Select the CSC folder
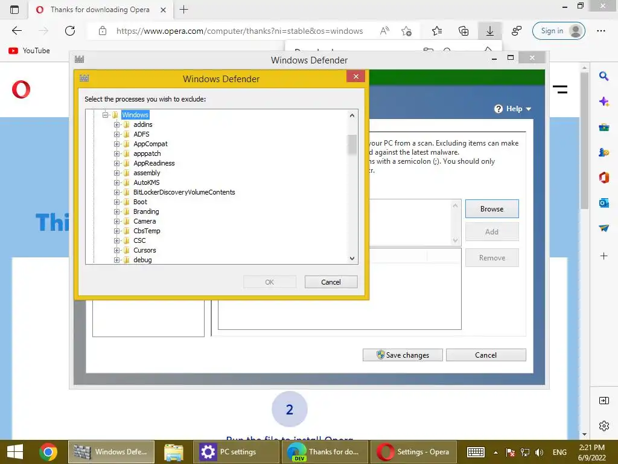The width and height of the screenshot is (618, 464). click(x=139, y=240)
